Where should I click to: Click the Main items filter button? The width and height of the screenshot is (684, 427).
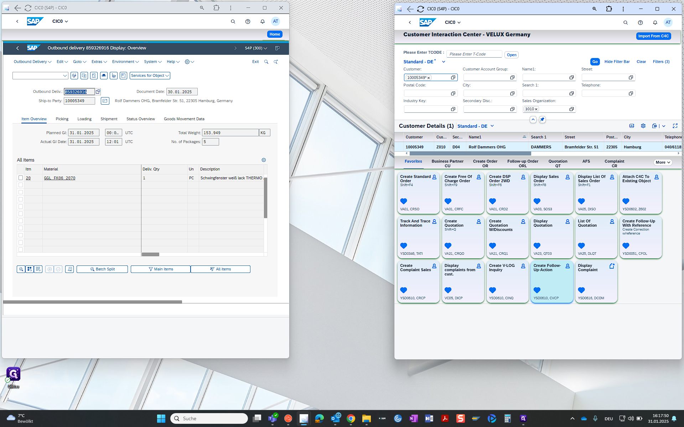point(161,269)
